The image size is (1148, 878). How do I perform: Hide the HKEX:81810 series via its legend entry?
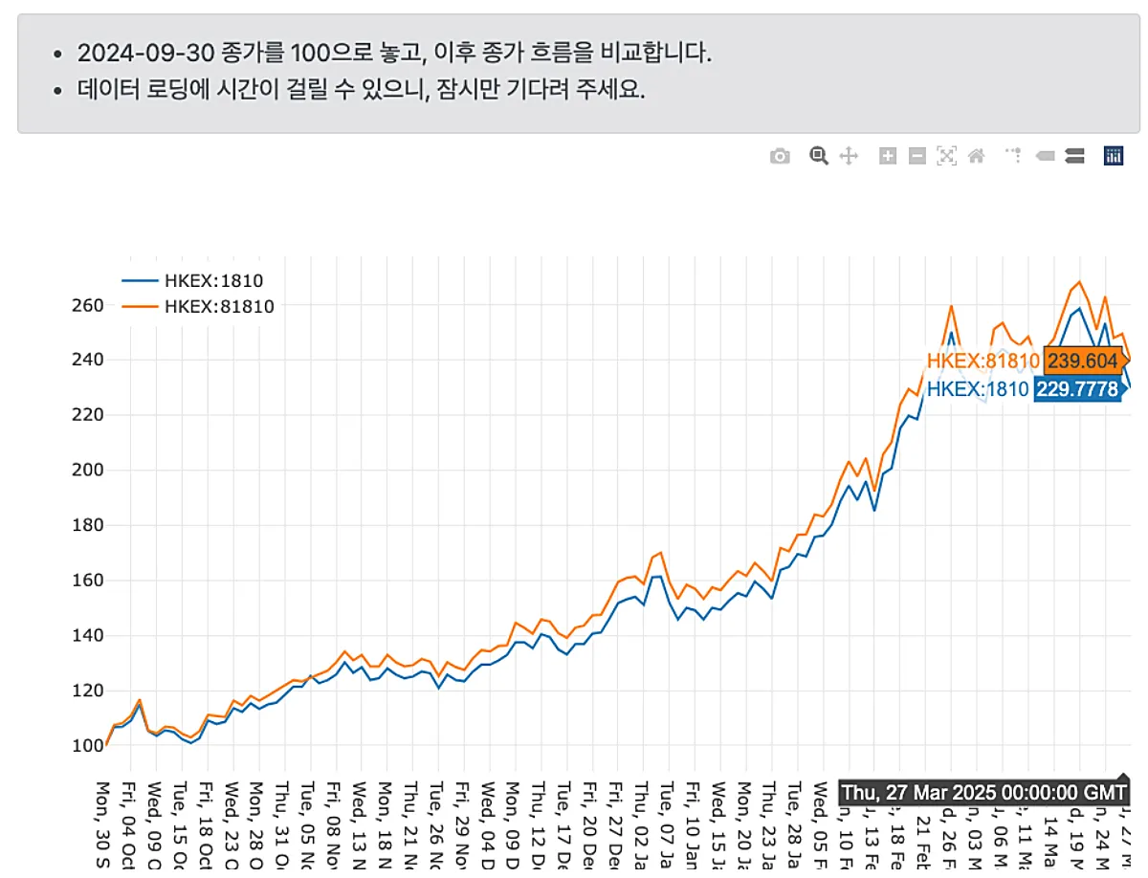(220, 306)
